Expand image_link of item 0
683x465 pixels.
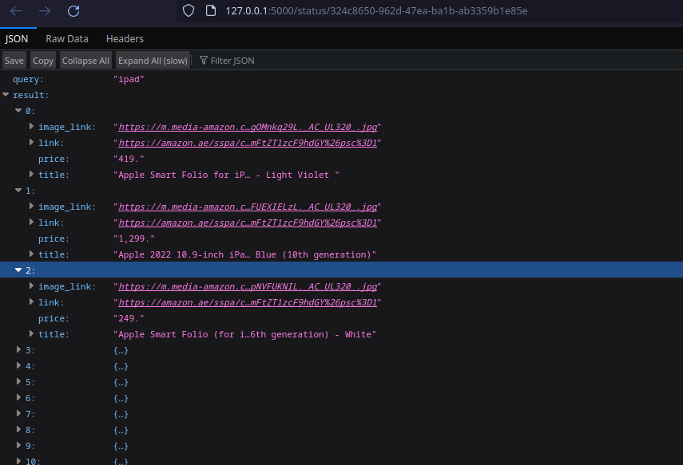(31, 126)
